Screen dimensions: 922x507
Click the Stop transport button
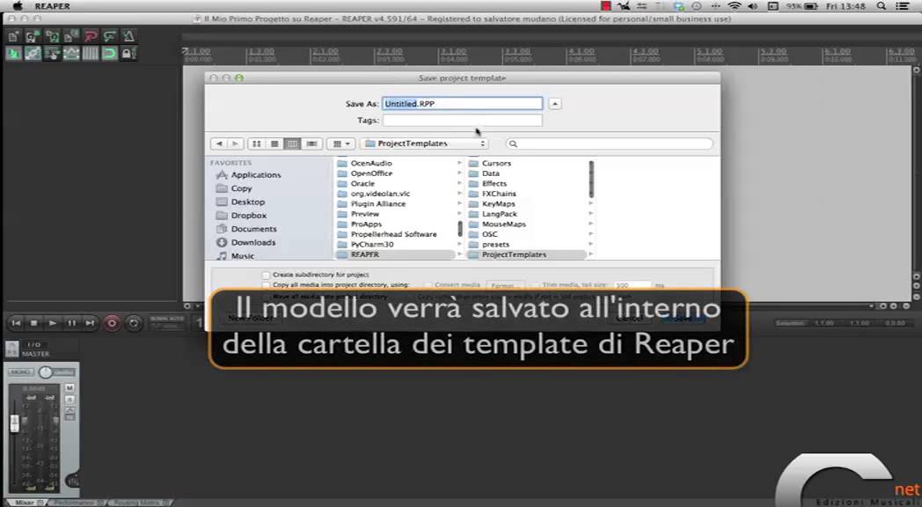pos(34,323)
